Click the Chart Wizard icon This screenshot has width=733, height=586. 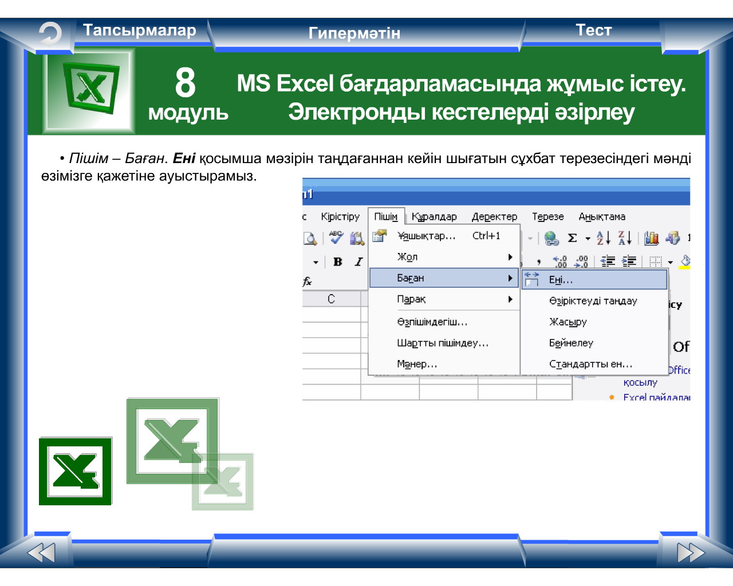tap(652, 238)
